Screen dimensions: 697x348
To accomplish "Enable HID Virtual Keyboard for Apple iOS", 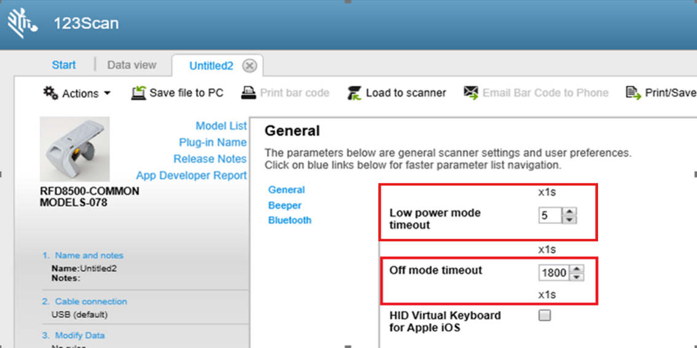I will point(545,315).
